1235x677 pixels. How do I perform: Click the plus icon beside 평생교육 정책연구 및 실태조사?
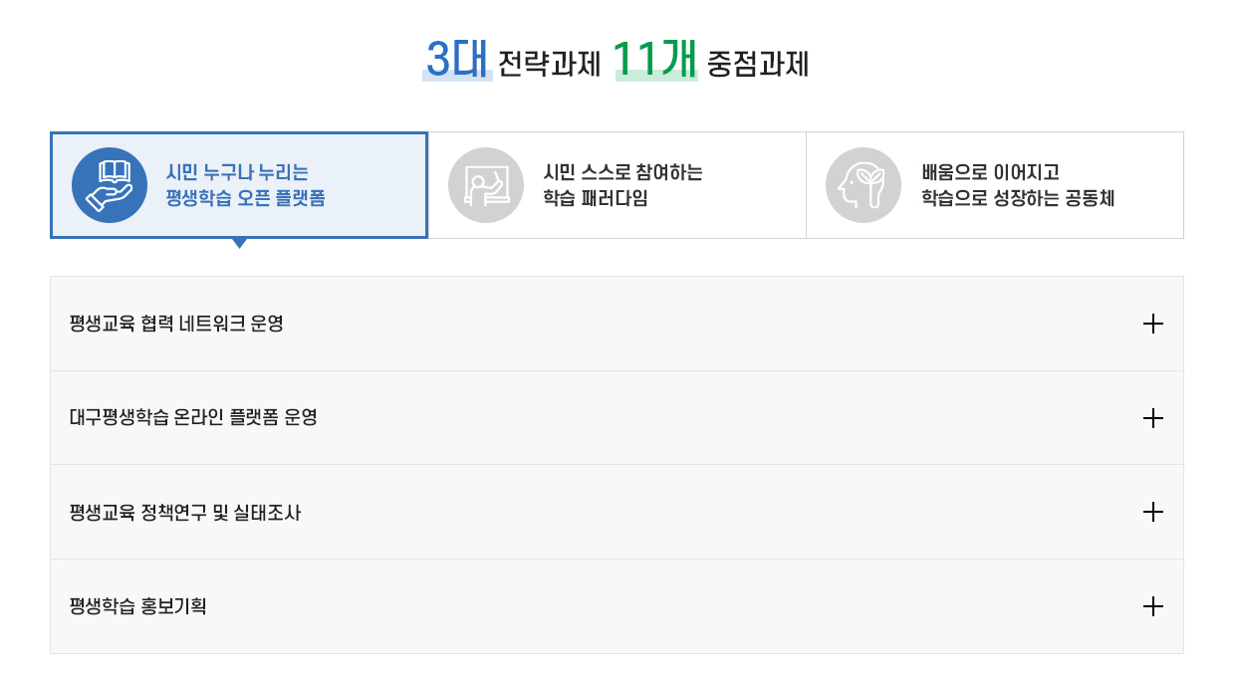pyautogui.click(x=1153, y=512)
